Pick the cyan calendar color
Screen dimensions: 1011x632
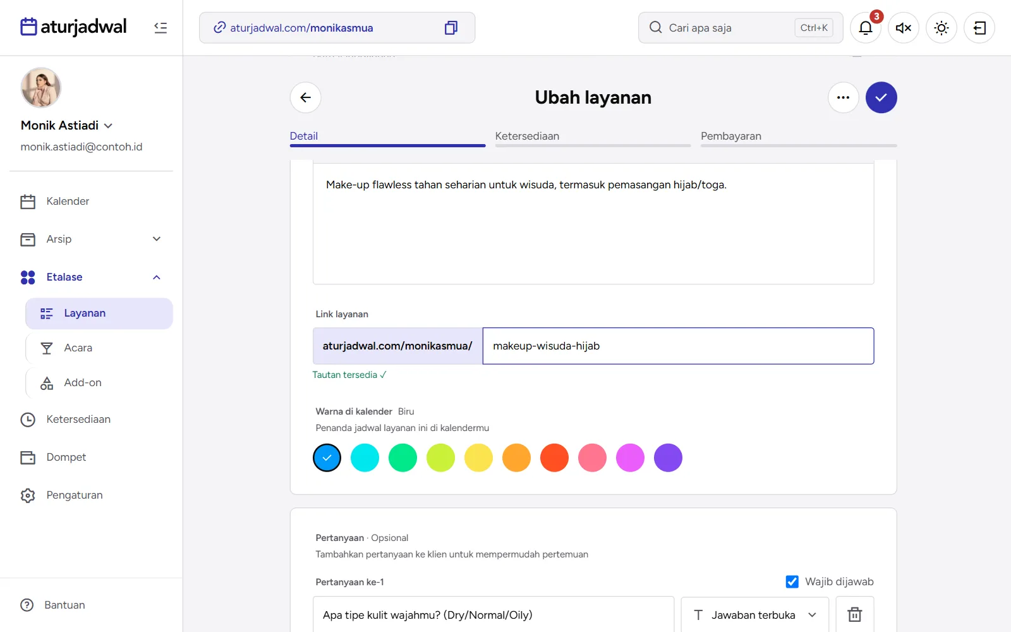365,458
